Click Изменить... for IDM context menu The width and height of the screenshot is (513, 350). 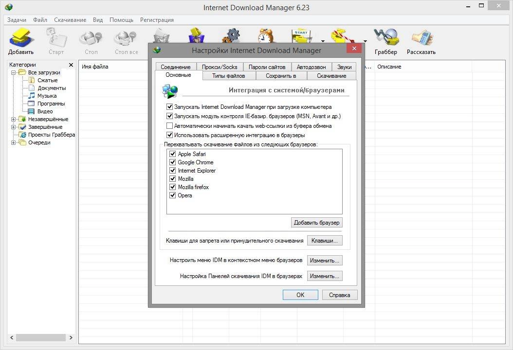[325, 261]
